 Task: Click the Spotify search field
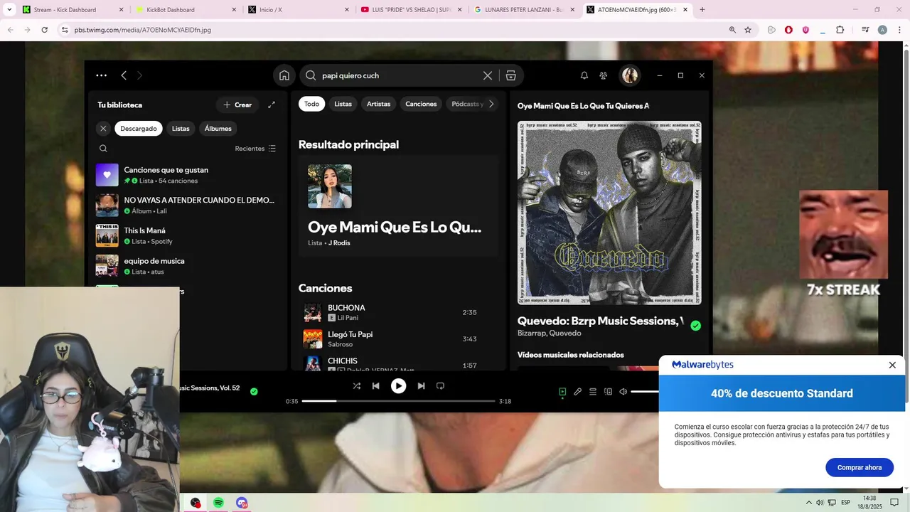point(398,75)
